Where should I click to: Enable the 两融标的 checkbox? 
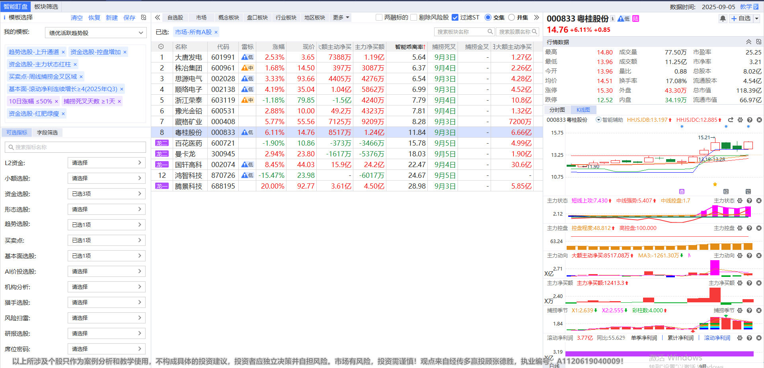coord(379,18)
